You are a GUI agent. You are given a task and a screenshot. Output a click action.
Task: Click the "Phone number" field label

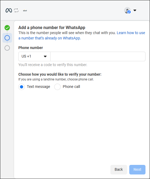(x=31, y=48)
